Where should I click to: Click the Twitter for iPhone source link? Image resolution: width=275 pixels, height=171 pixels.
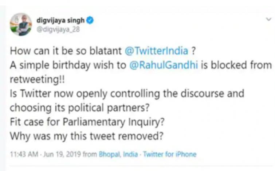click(x=170, y=154)
